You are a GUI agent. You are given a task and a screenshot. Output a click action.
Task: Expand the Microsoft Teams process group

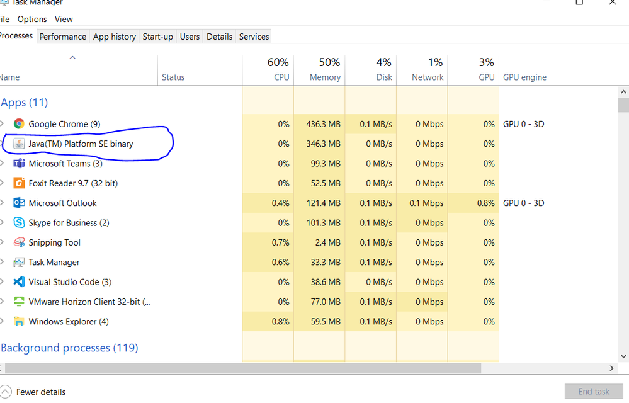tap(3, 164)
